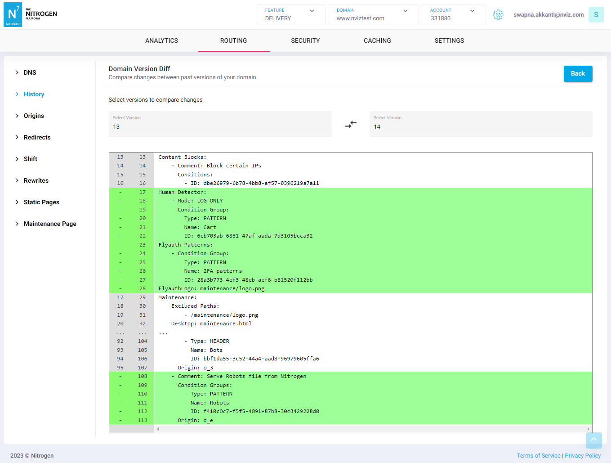The width and height of the screenshot is (611, 463).
Task: Expand the Maintenance Page section
Action: [x=50, y=224]
